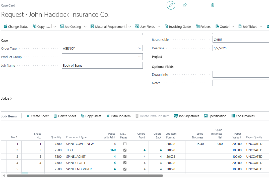Image resolution: width=269 pixels, height=178 pixels.
Task: Click the Colors Front value in TEXT row
Action: pyautogui.click(x=145, y=150)
